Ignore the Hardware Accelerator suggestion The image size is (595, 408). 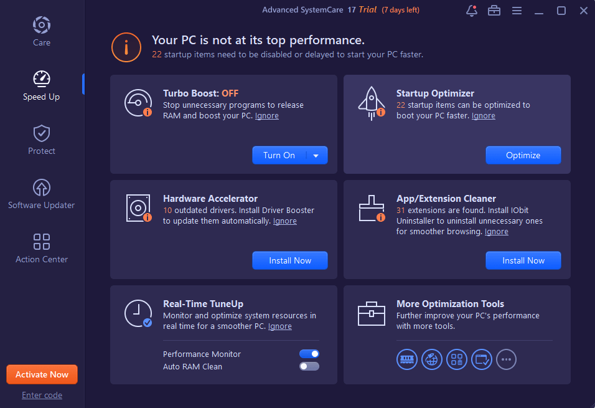(285, 221)
